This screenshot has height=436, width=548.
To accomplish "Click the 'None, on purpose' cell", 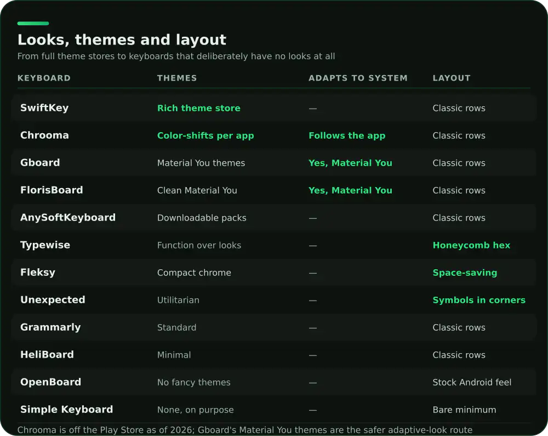I will click(x=196, y=410).
